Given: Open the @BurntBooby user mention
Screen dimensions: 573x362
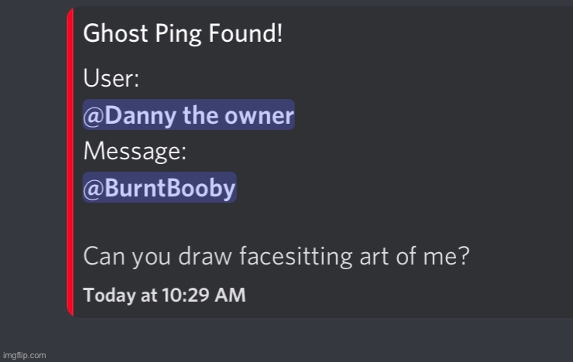Looking at the screenshot, I should click(x=159, y=188).
